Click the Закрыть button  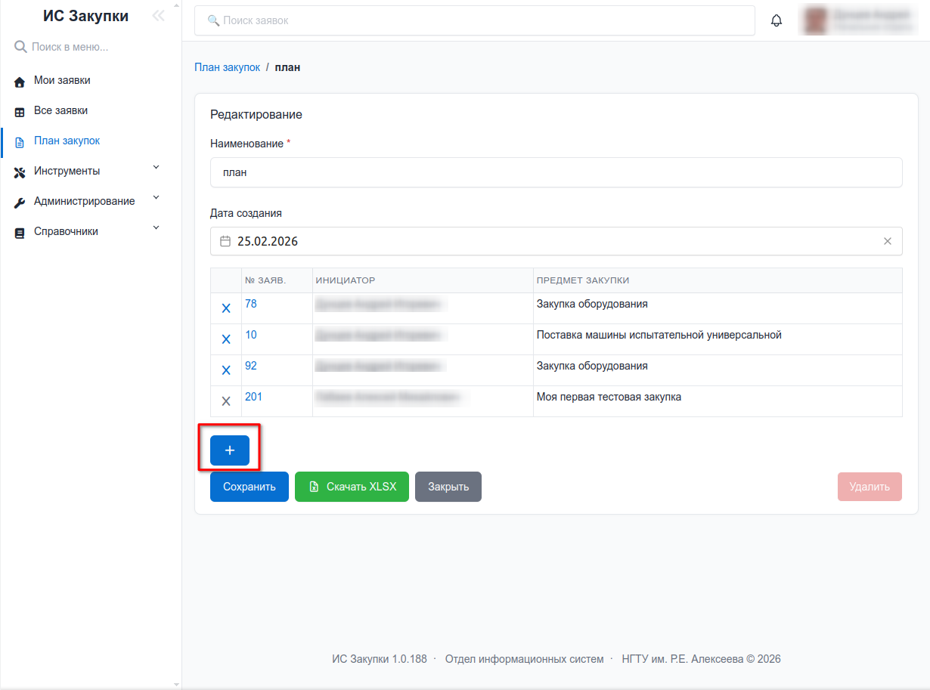448,487
